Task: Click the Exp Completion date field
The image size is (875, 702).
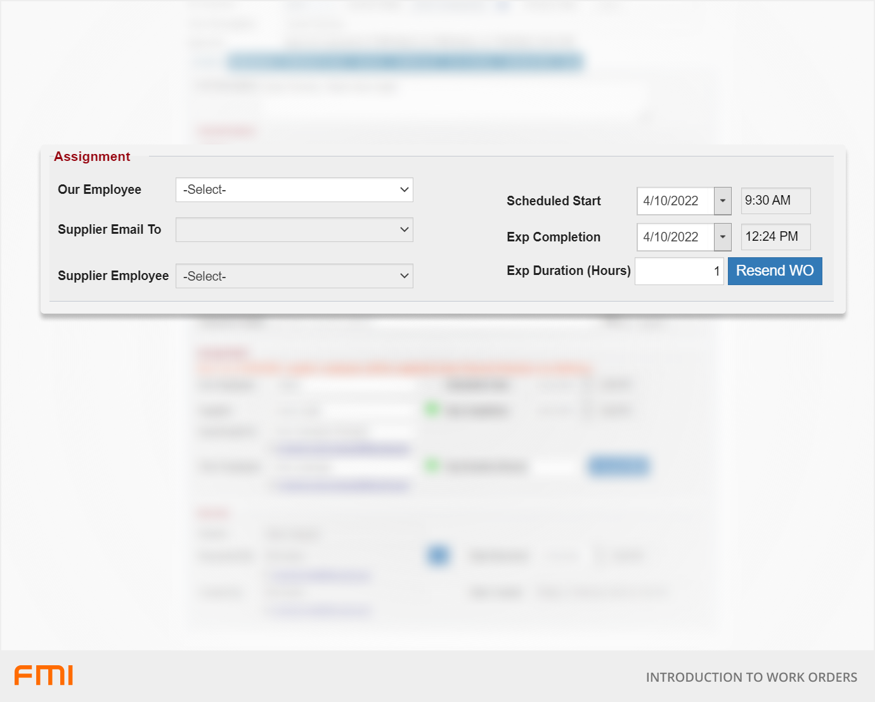Action: (x=675, y=237)
